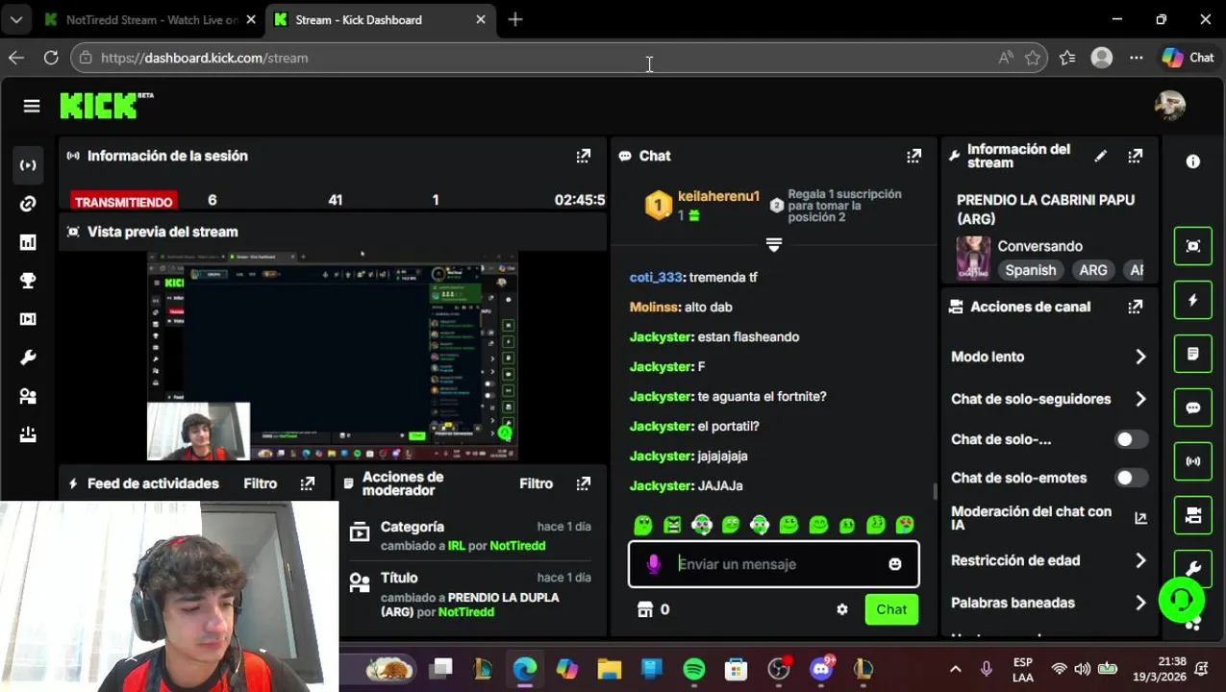Show hidden system tray icons
This screenshot has height=692, width=1226.
coord(955,669)
